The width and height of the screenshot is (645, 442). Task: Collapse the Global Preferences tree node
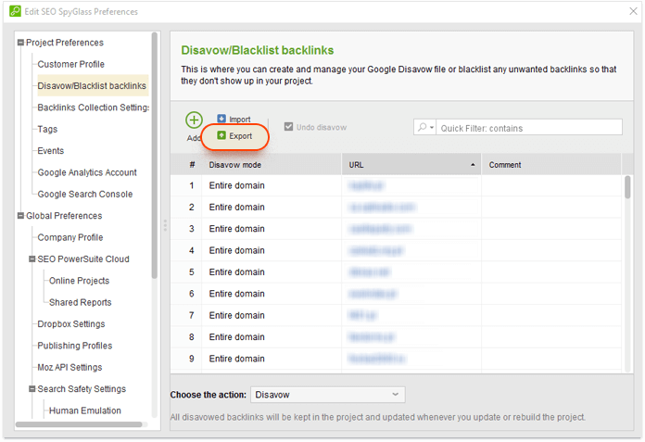point(20,216)
